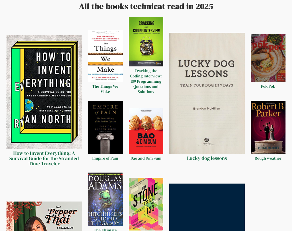This screenshot has width=292, height=231.
Task: Open the Empire of Pain book cover
Action: point(105,127)
